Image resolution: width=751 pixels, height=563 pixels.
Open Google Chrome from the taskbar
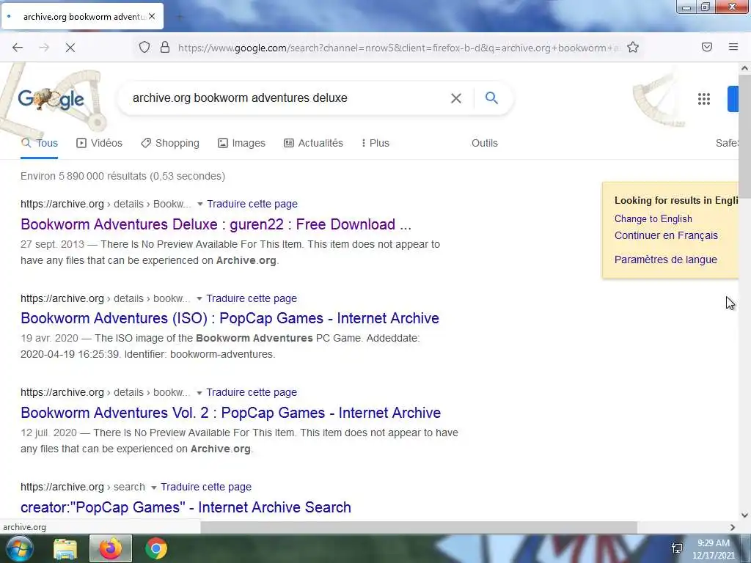[156, 548]
